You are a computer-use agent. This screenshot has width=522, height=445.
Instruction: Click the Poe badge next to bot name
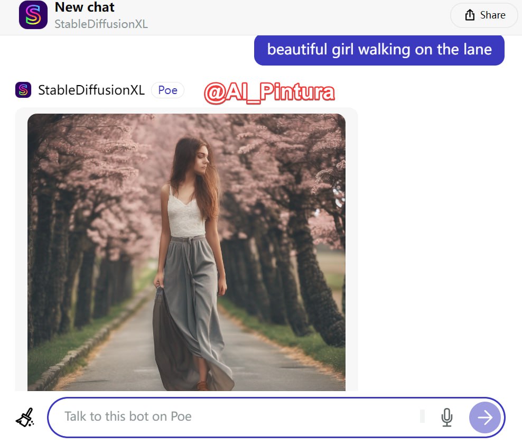tap(167, 90)
